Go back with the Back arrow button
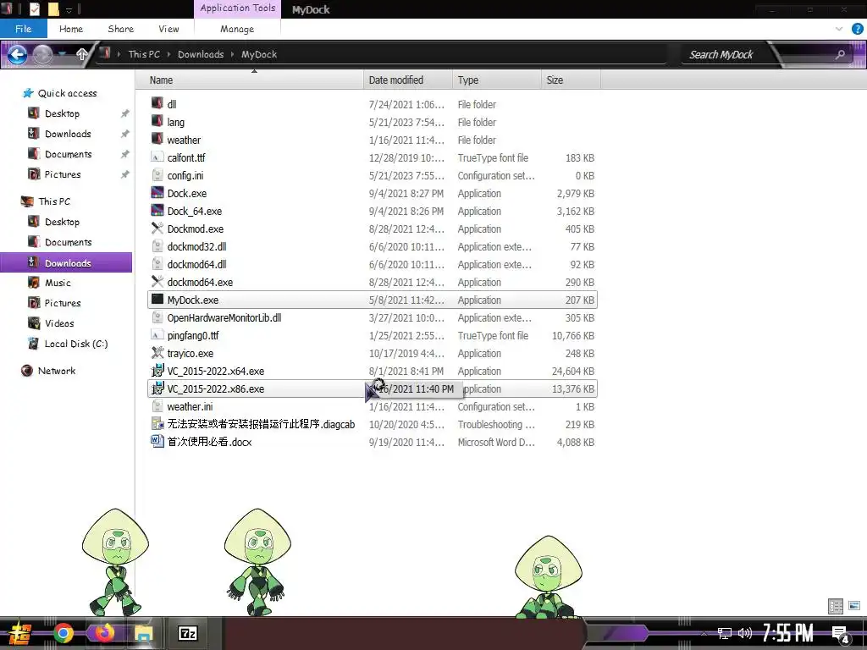Image resolution: width=867 pixels, height=650 pixels. tap(17, 54)
